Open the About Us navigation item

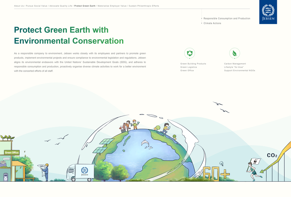tap(19, 6)
